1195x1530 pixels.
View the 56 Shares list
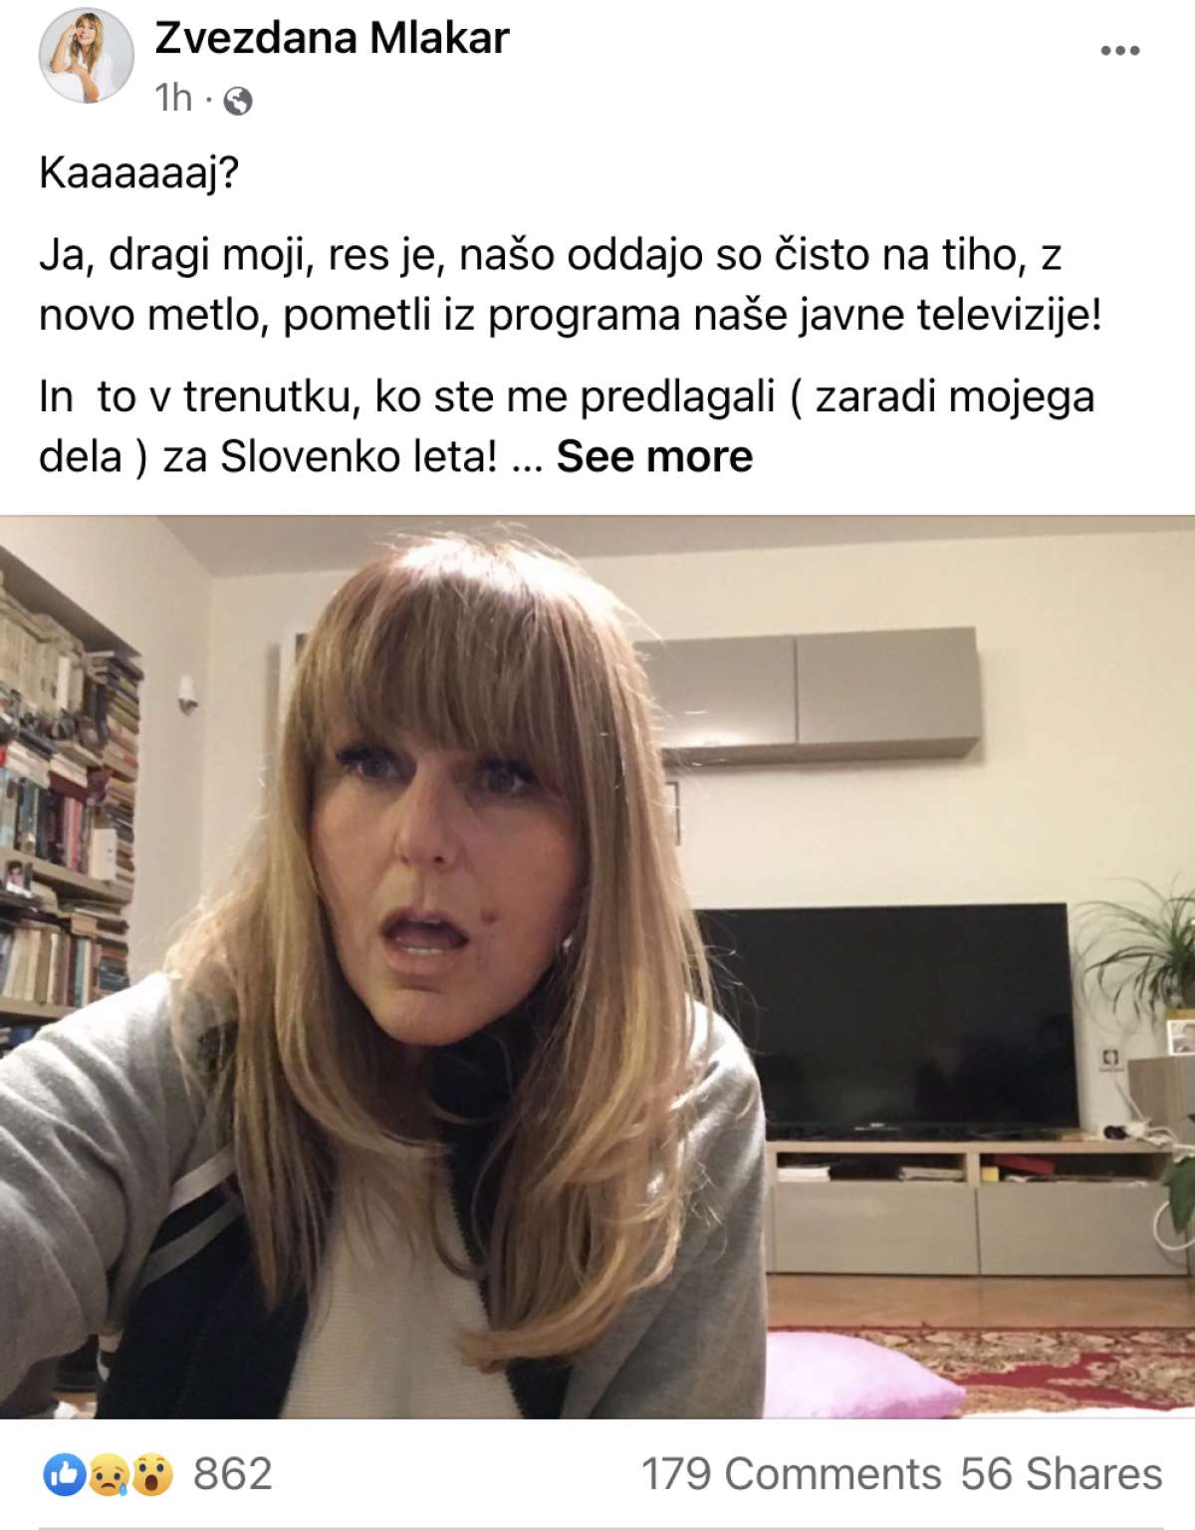point(1062,1474)
